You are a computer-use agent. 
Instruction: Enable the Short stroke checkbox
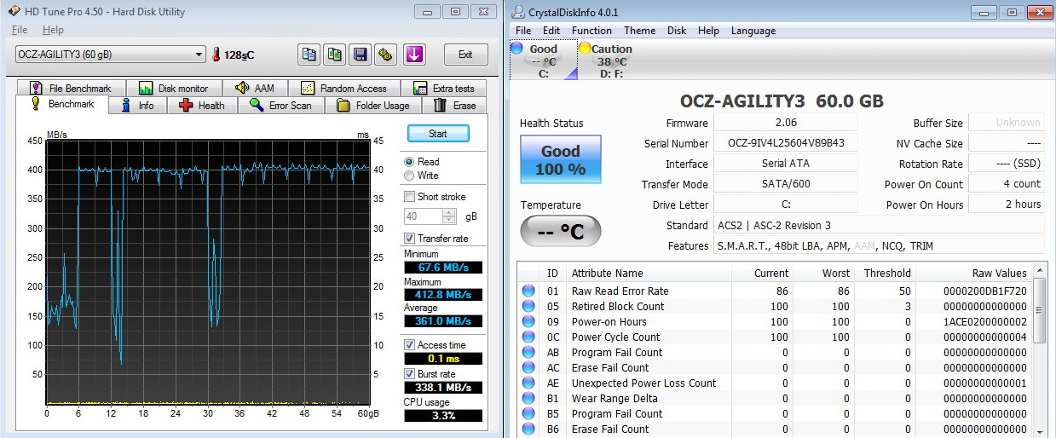point(410,197)
